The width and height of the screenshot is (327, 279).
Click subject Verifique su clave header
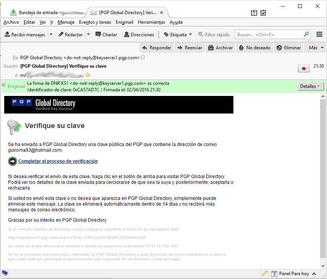tap(63, 66)
